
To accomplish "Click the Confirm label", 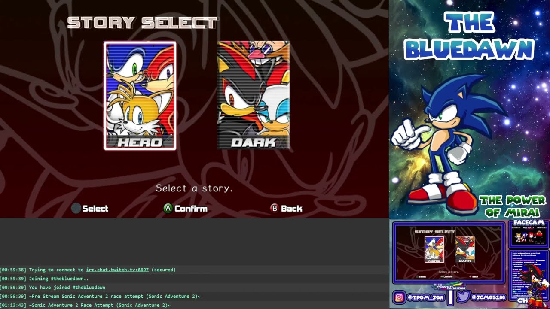I will click(x=191, y=209).
